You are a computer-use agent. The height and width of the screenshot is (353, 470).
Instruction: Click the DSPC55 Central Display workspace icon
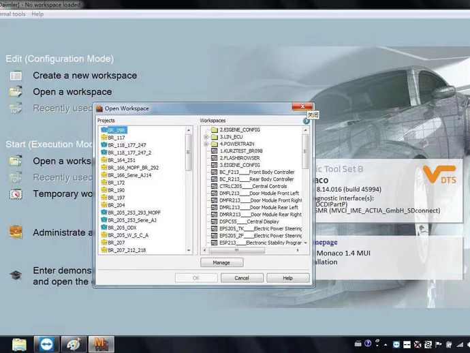pos(214,221)
